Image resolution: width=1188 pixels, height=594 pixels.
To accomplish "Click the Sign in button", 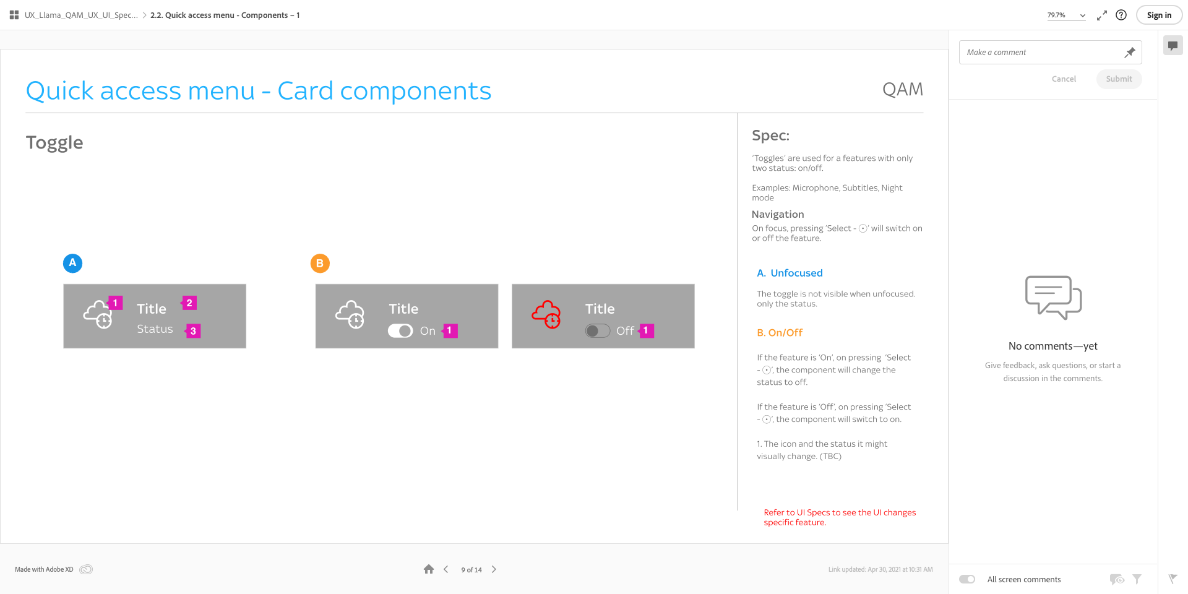I will click(x=1158, y=14).
